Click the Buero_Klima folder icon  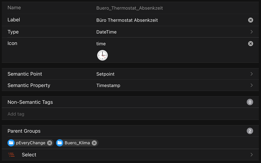59,143
